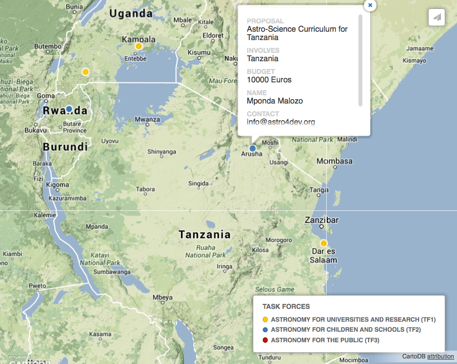Image resolution: width=457 pixels, height=364 pixels.
Task: Click the info@astro4dev.org contact email
Action: [x=281, y=122]
